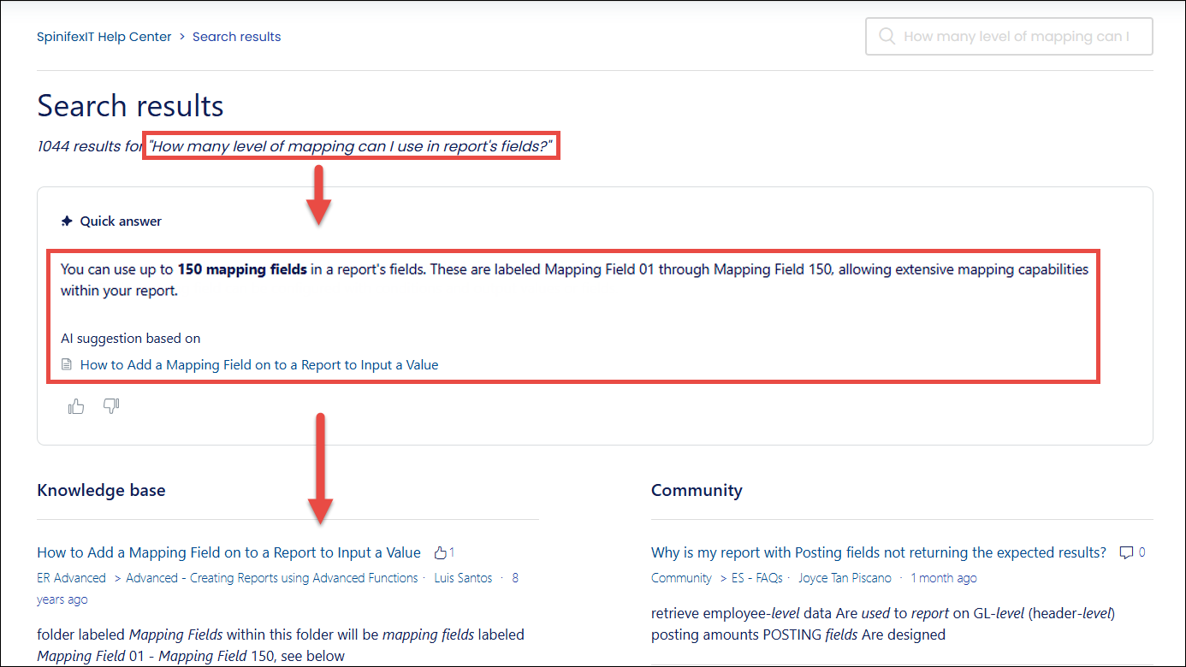This screenshot has width=1186, height=667.
Task: Open Community post about Posting fields results
Action: 879,552
